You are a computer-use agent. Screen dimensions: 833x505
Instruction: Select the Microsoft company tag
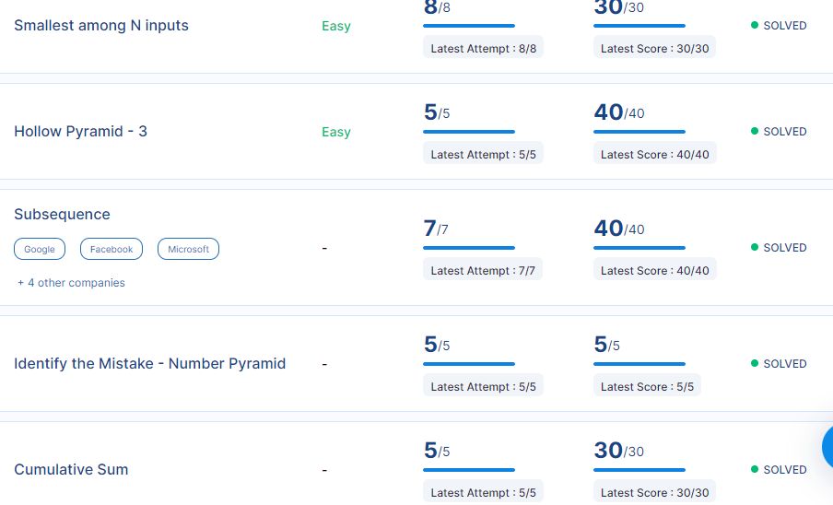188,249
